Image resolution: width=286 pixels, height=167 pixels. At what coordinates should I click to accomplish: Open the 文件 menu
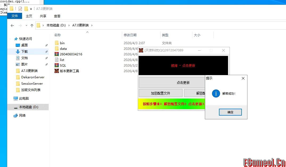[x=15, y=16]
